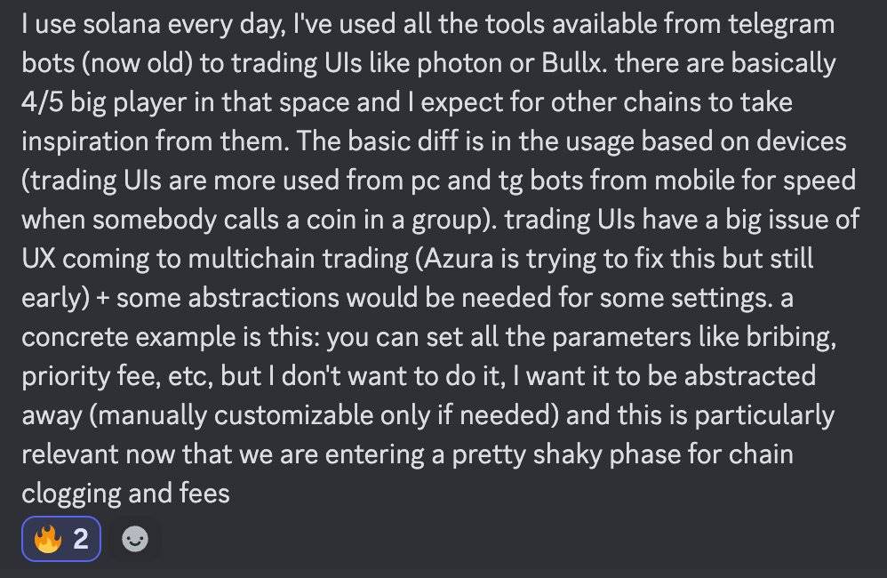Click the word 'telegram' in first line
Image resolution: width=887 pixels, height=578 pixels.
pyautogui.click(x=781, y=26)
